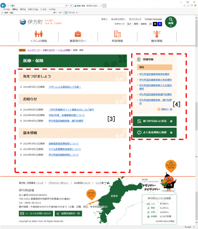The height and width of the screenshot is (229, 198).
Task: Go to くらしの情報 in the breadcrumb
Action: click(x=64, y=50)
